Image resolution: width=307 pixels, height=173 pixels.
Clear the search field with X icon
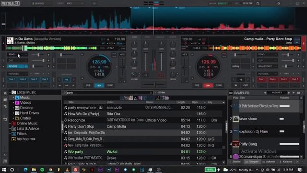[x=151, y=93]
